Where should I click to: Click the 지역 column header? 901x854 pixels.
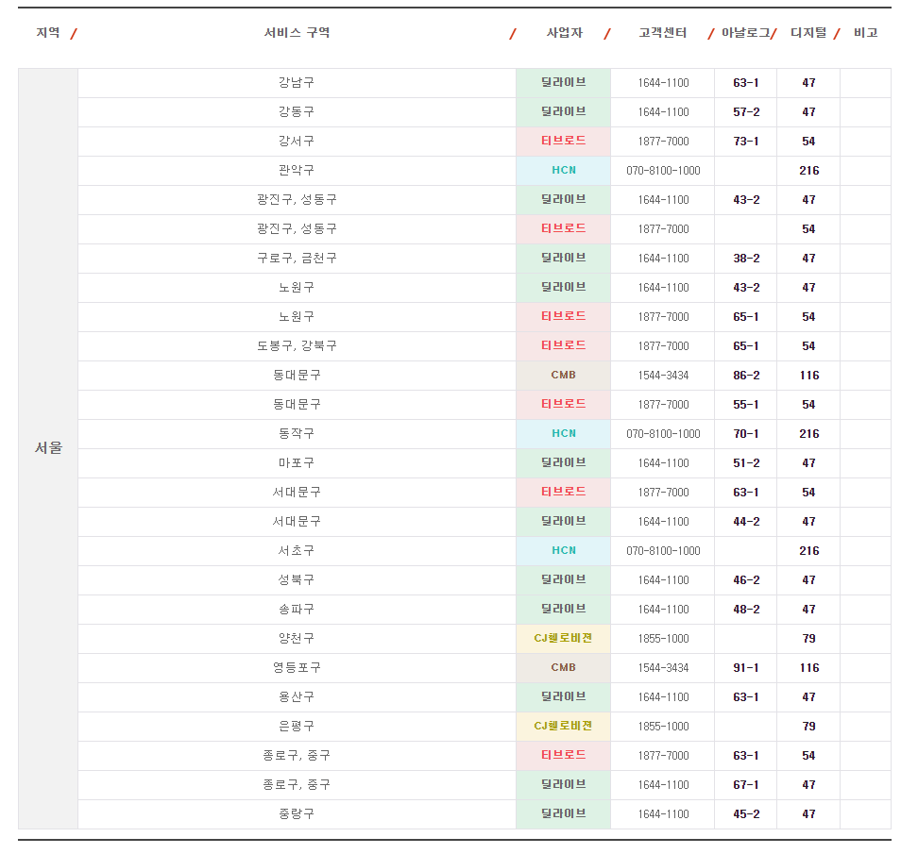[x=48, y=33]
